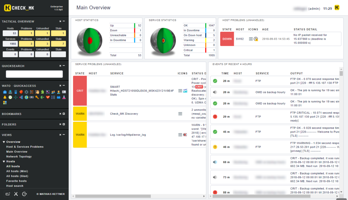Collapse the Hosts tree in Views
The image size is (348, 200).
4,161
